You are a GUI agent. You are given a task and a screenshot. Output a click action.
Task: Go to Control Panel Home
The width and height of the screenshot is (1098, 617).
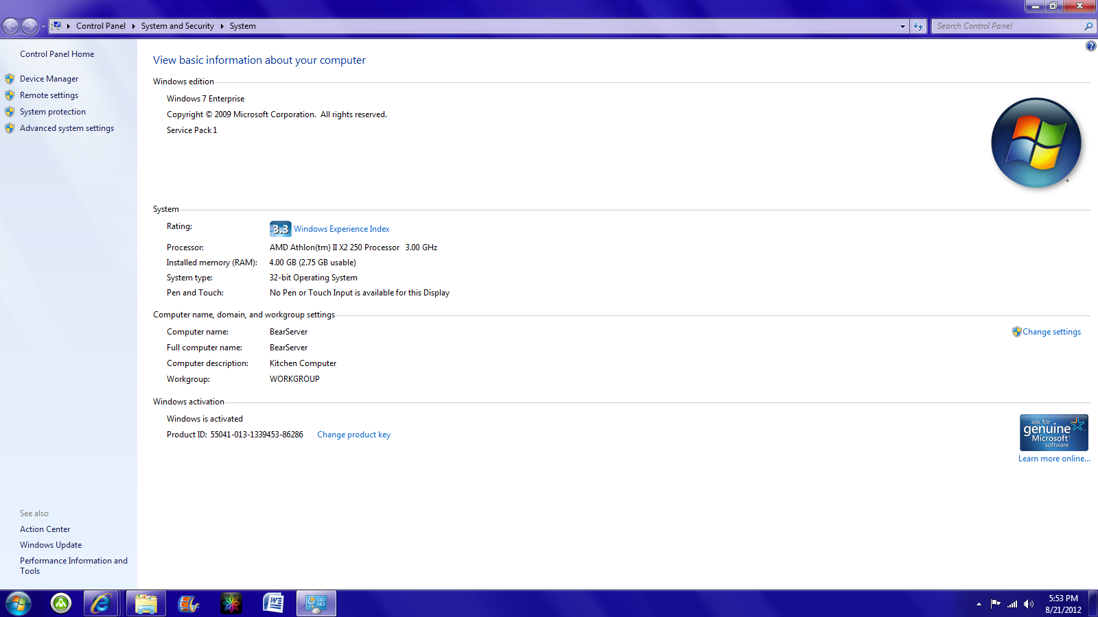click(57, 54)
